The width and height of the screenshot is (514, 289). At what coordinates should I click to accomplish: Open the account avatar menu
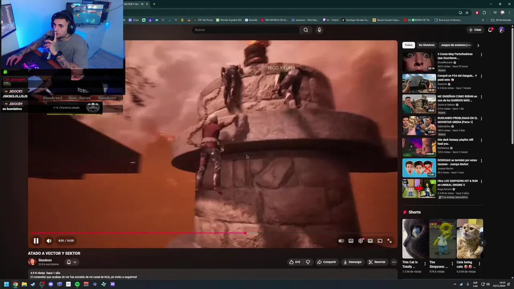[502, 30]
